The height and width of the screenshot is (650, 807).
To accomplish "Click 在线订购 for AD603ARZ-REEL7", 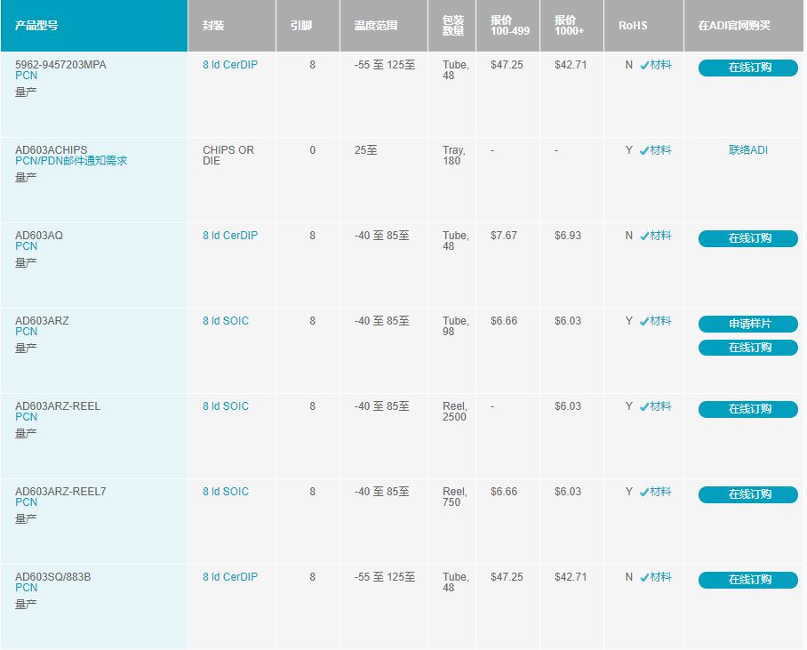I will (x=748, y=495).
